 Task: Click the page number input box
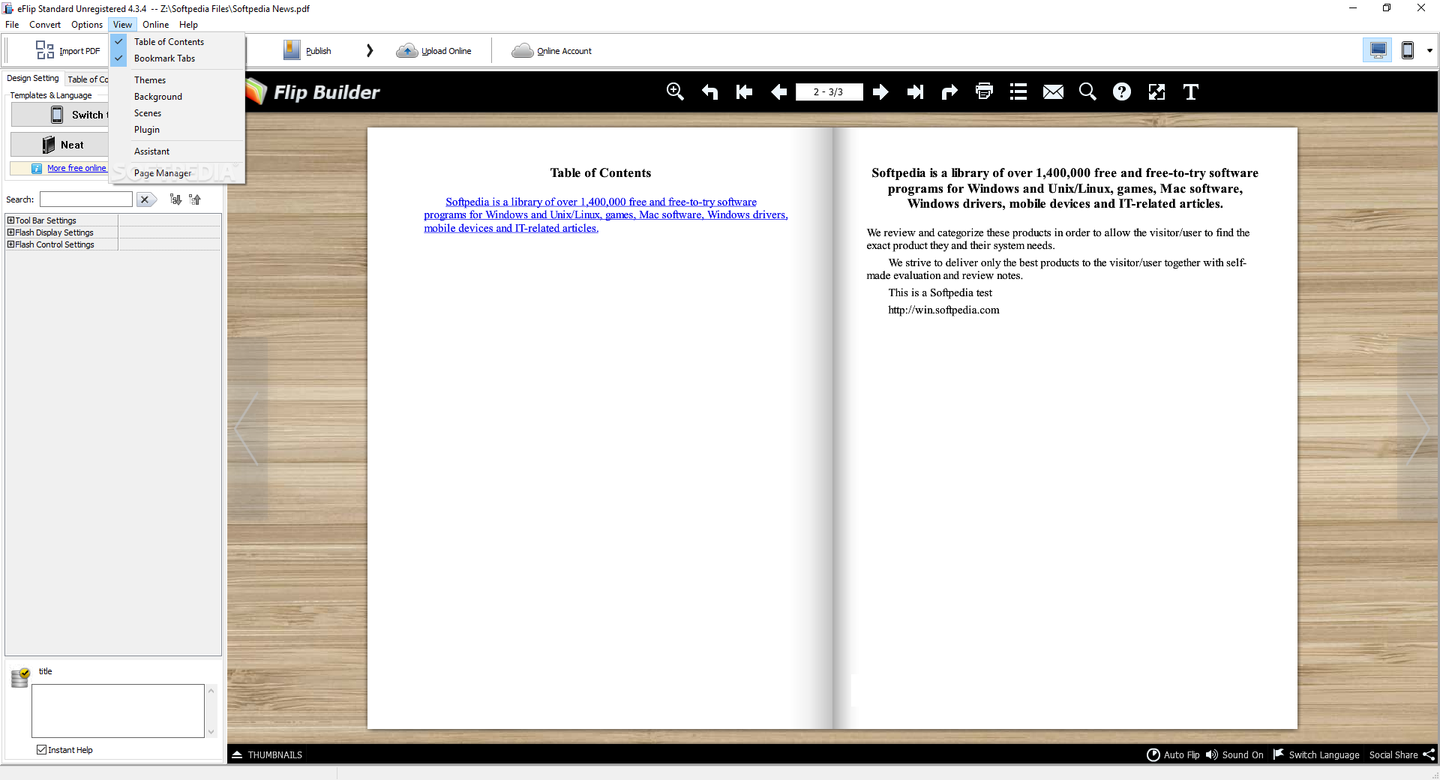click(829, 91)
